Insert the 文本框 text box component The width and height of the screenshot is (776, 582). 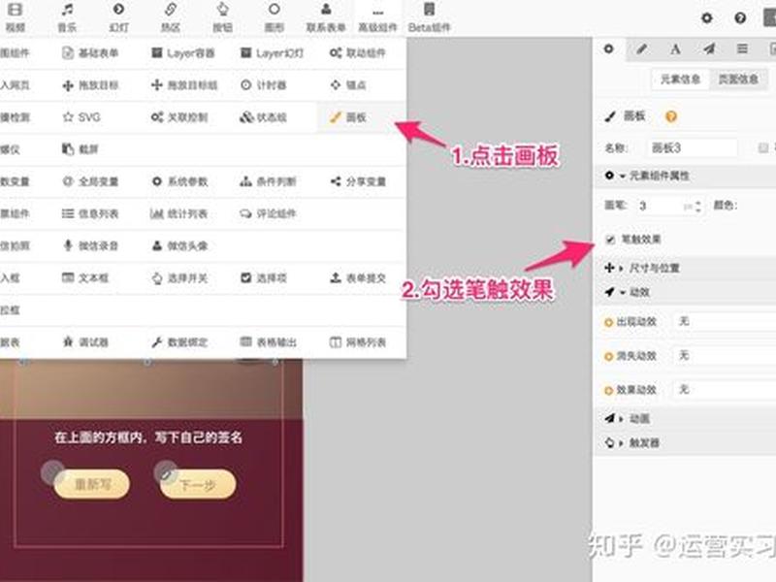point(85,277)
